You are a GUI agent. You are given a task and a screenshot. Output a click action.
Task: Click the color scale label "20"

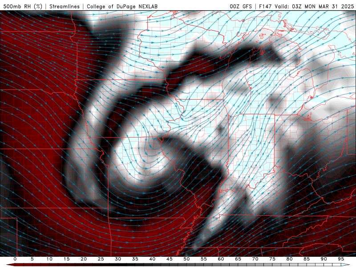click(x=84, y=259)
